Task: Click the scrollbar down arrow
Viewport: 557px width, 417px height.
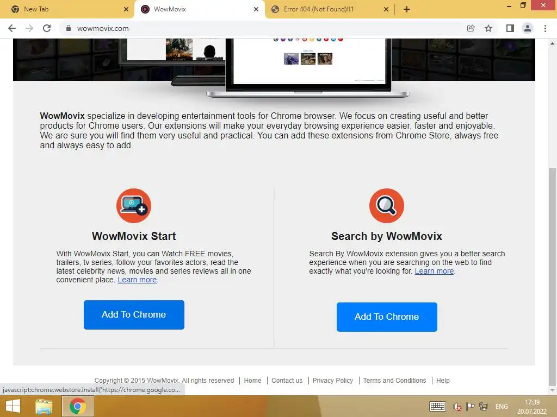Action: (x=552, y=391)
